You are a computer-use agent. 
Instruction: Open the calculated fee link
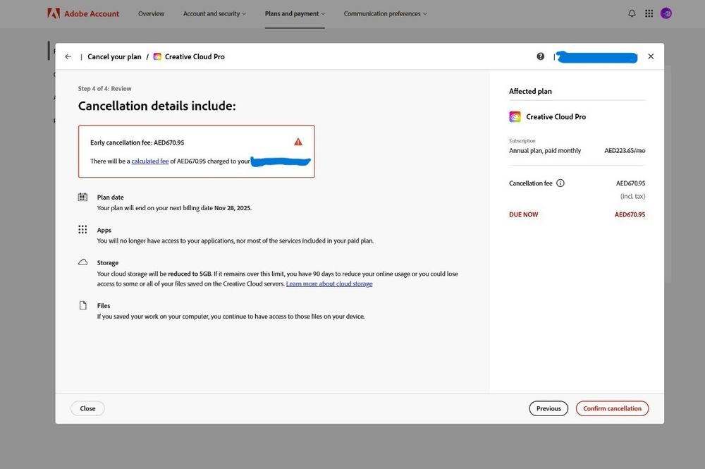click(149, 161)
